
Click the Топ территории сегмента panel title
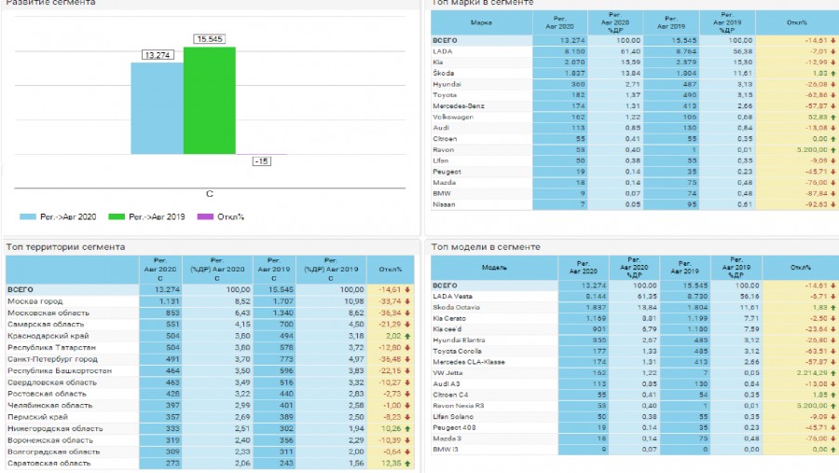65,247
